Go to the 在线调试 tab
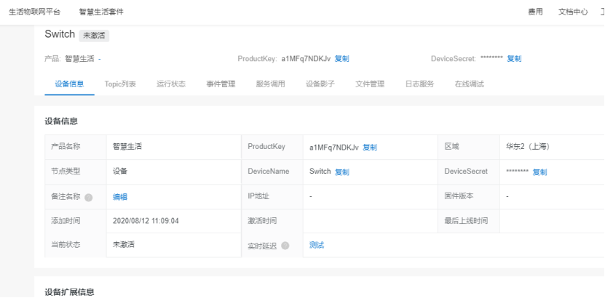Image resolution: width=605 pixels, height=298 pixels. pyautogui.click(x=470, y=84)
